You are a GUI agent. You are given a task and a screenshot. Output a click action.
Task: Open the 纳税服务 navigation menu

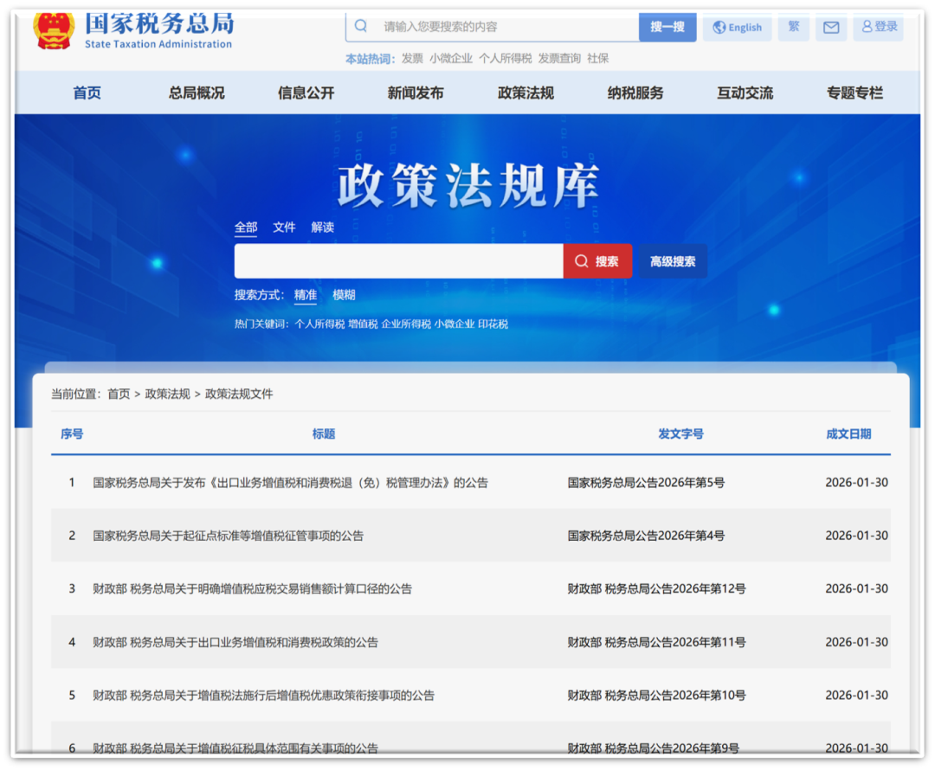pos(635,93)
